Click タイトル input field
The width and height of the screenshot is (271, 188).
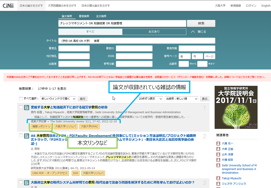[137, 41]
